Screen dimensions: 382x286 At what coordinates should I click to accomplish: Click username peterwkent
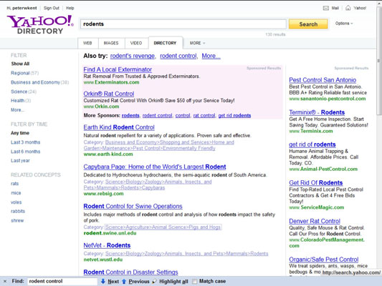point(24,8)
